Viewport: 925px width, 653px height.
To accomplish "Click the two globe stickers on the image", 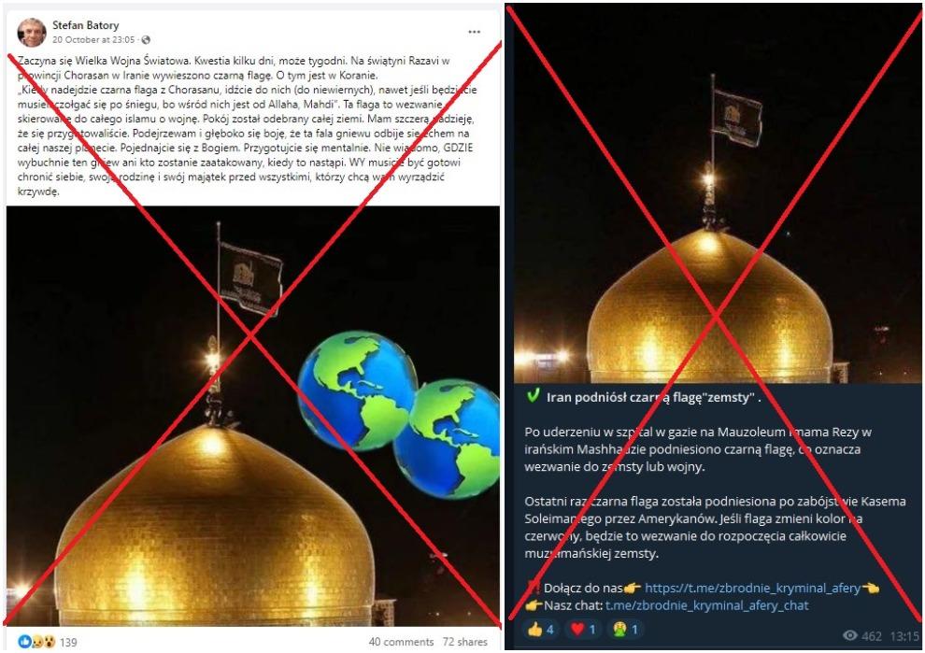I will pos(399,414).
